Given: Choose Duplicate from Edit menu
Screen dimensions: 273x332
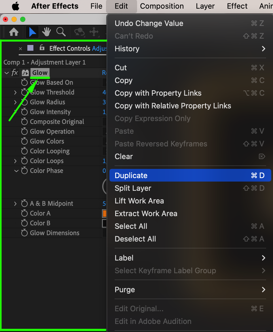Looking at the screenshot, I should click(x=190, y=175).
